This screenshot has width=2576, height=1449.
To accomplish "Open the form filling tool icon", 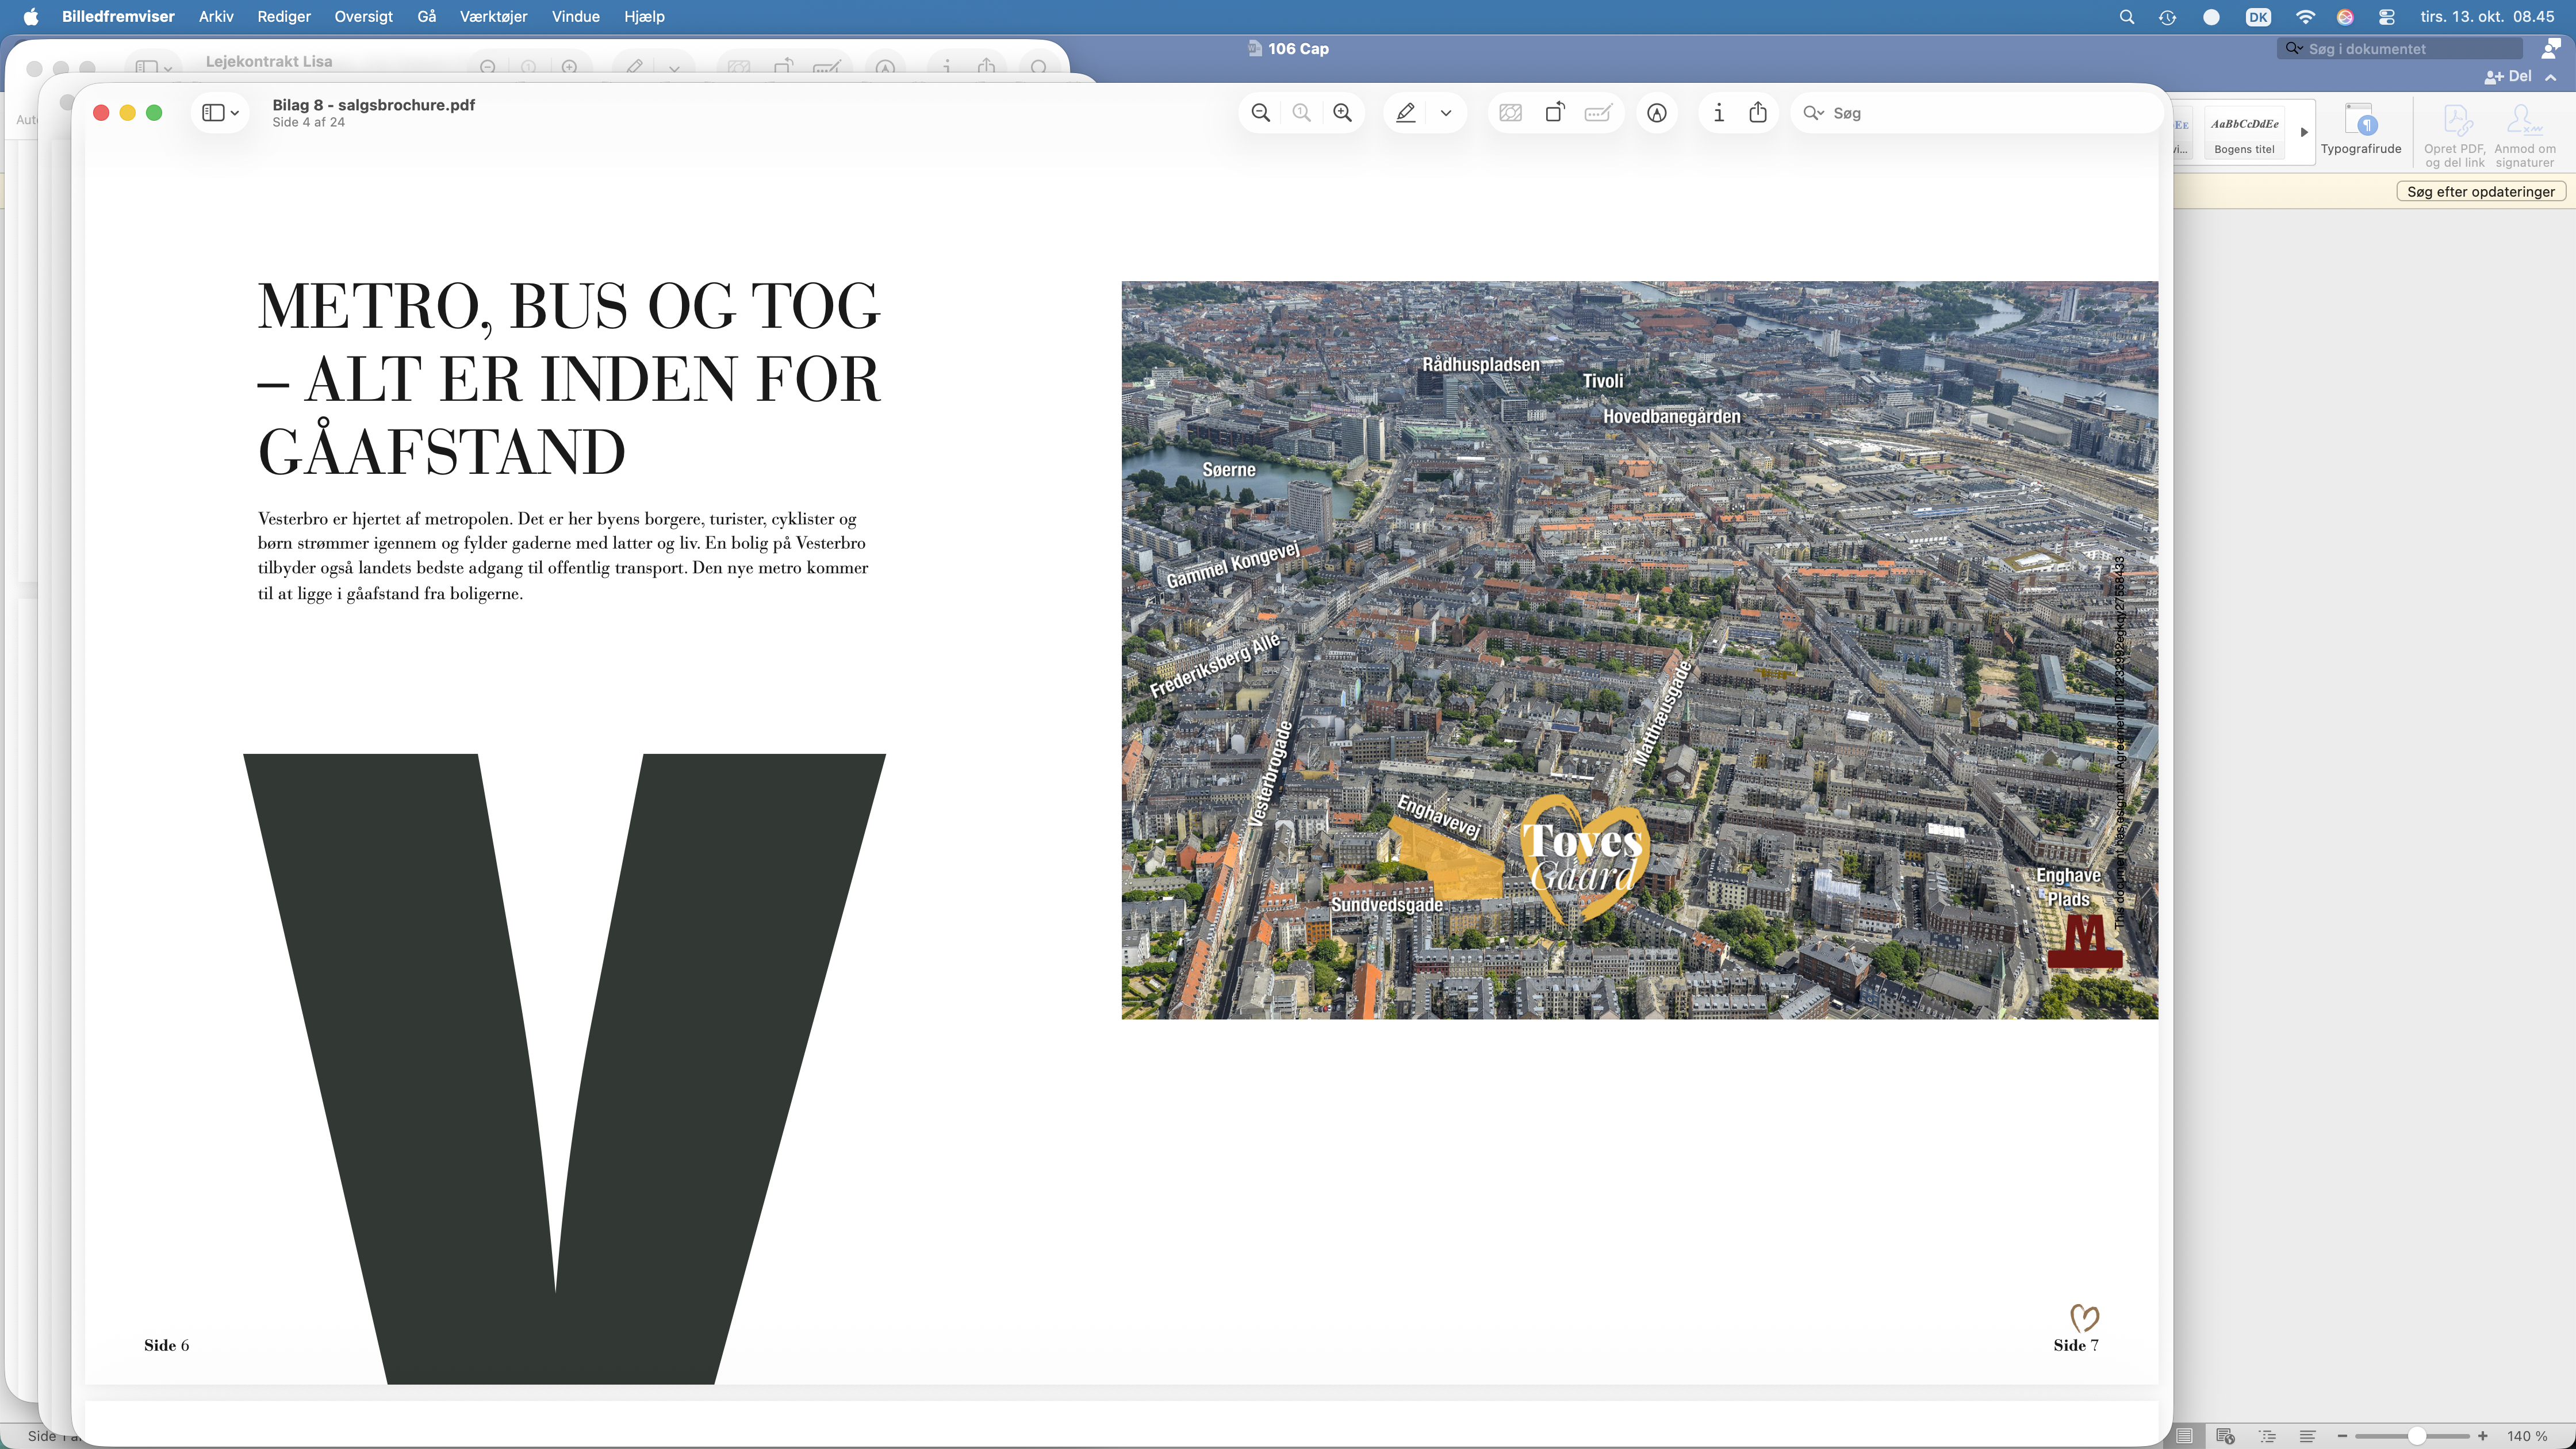I will pyautogui.click(x=1598, y=113).
